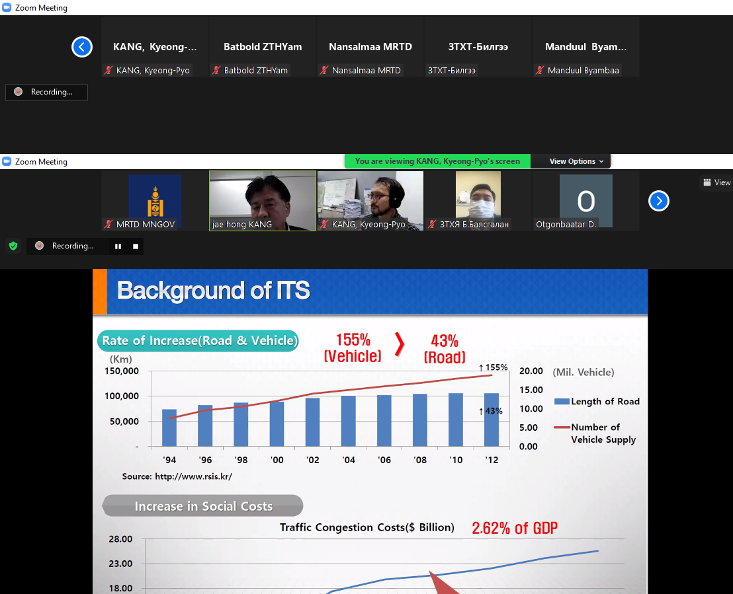Open the View Options dropdown
The image size is (733, 594).
(x=576, y=161)
